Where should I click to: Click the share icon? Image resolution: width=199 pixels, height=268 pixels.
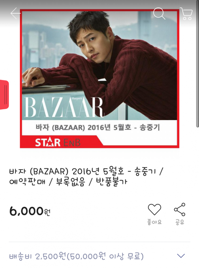[180, 209]
